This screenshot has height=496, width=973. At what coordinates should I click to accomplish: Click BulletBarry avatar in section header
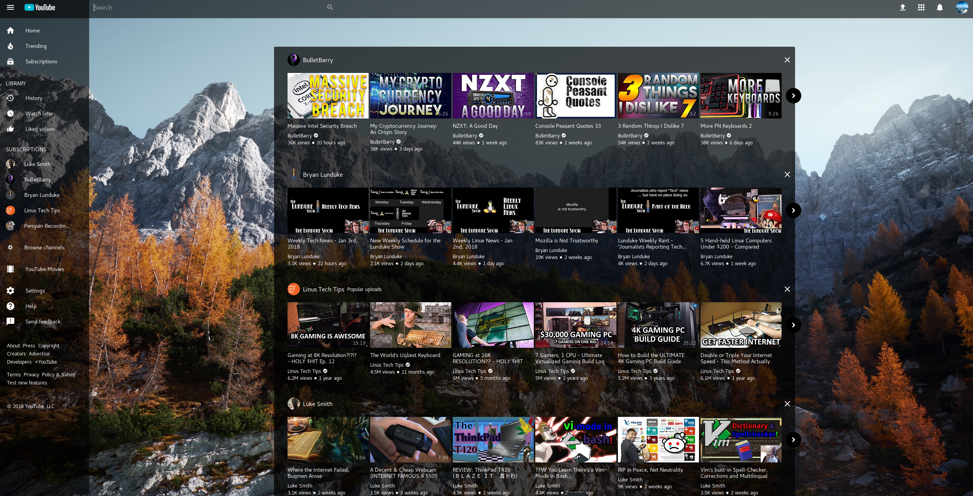(x=294, y=60)
